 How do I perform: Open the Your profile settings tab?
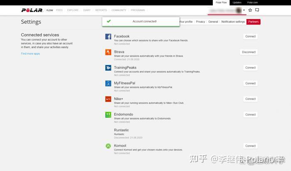point(186,22)
